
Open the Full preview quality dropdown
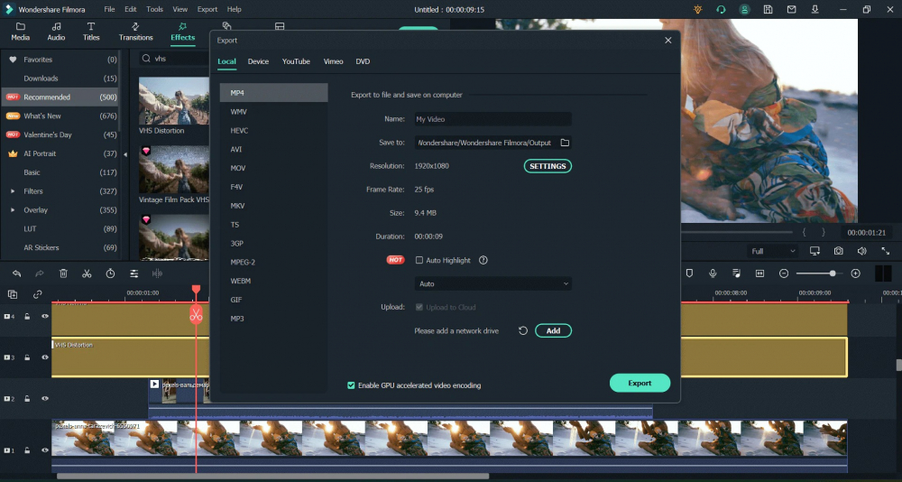click(773, 251)
